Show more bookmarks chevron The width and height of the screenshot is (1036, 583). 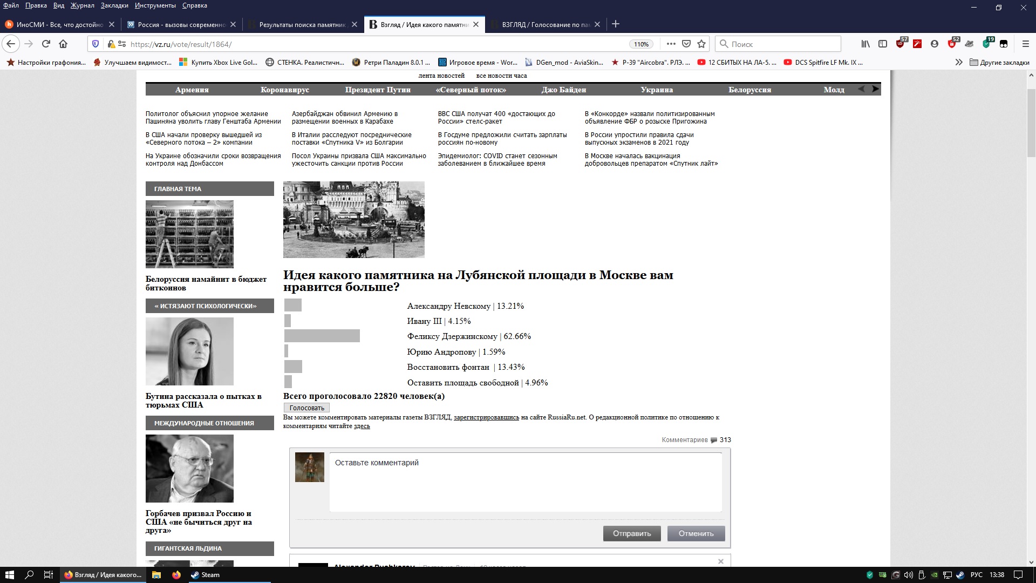(959, 62)
